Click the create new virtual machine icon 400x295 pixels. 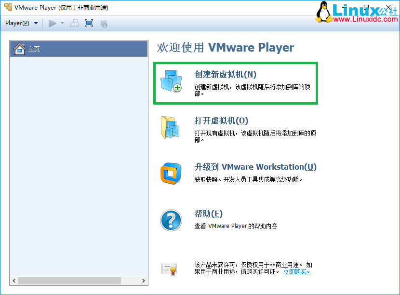pos(172,81)
